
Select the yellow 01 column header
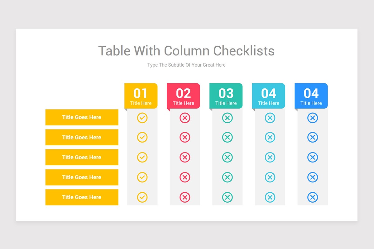141,96
